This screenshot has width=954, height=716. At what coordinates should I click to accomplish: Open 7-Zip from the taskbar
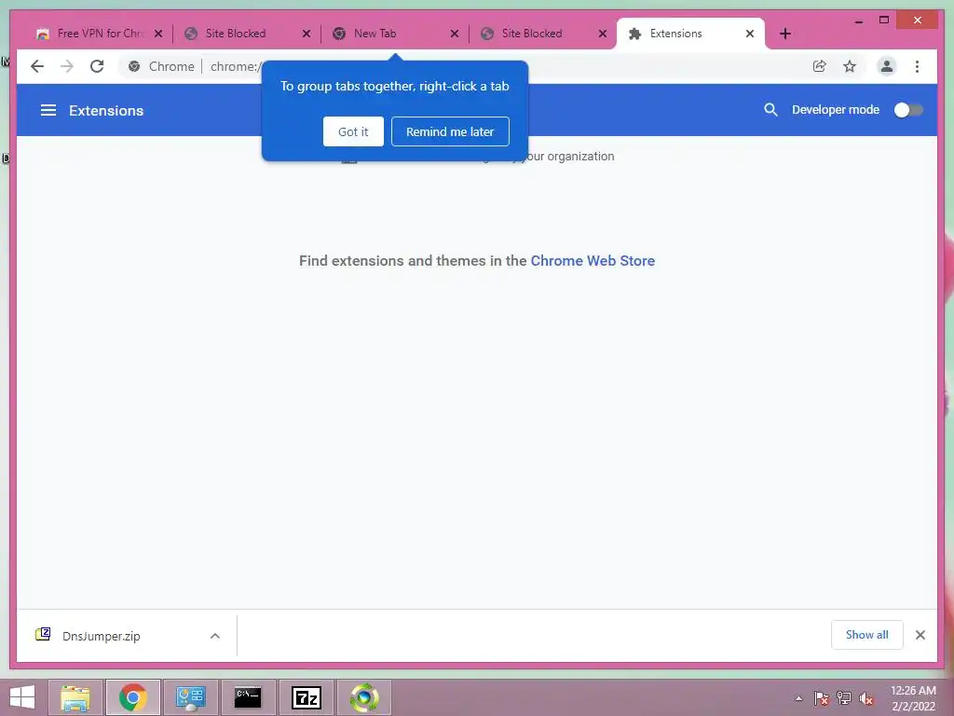(306, 697)
